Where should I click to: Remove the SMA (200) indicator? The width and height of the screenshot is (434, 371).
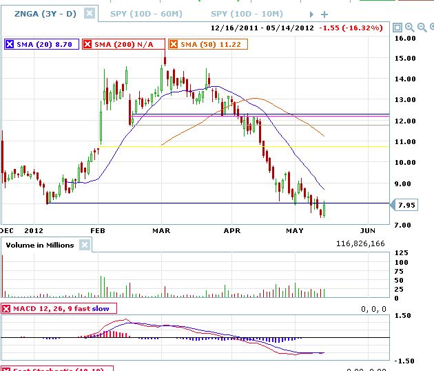87,44
